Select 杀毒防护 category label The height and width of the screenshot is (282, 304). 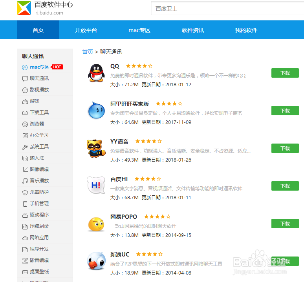[x=39, y=192]
